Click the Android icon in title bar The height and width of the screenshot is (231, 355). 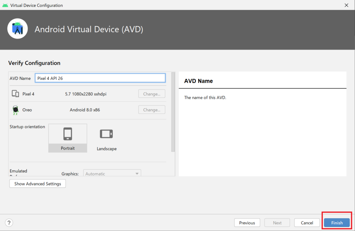(x=5, y=5)
